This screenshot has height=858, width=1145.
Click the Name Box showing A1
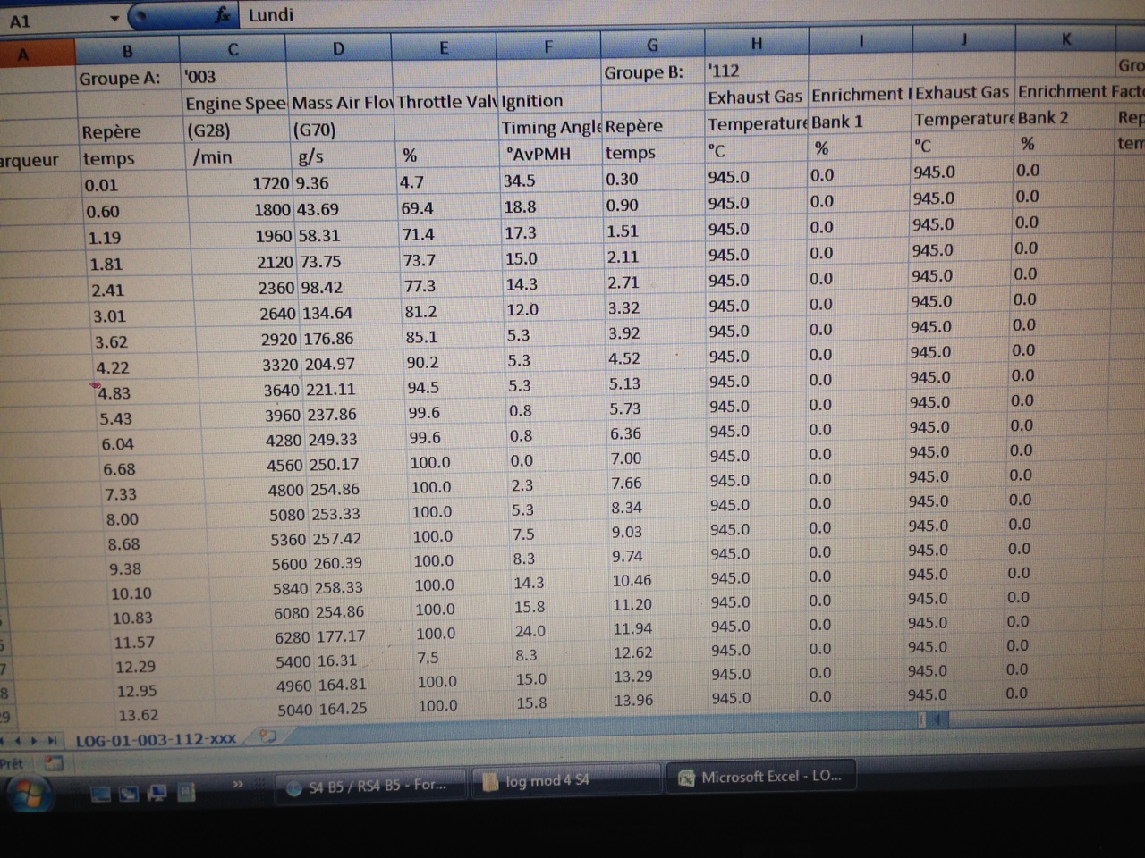[x=54, y=21]
